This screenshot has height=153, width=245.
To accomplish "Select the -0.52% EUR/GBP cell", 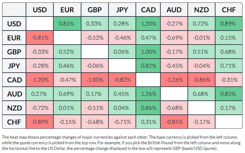I will tap(94, 38).
